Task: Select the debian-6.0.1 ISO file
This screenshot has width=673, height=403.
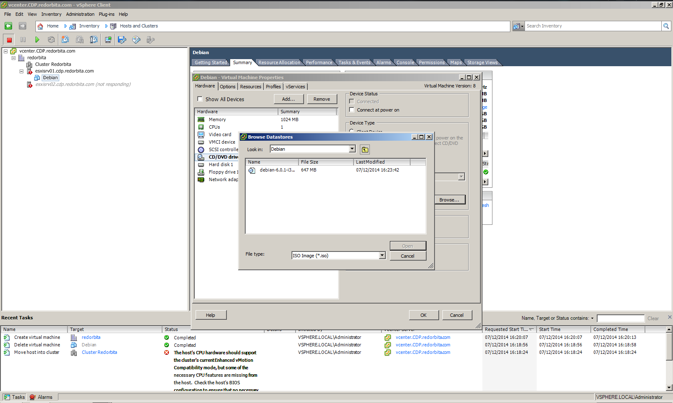Action: [x=277, y=170]
